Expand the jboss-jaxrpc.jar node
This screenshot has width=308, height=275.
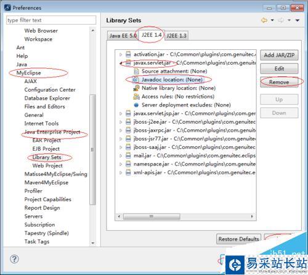121,130
